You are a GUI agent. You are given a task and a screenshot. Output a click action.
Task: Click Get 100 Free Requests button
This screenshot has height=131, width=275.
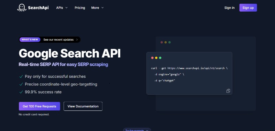coord(40,106)
